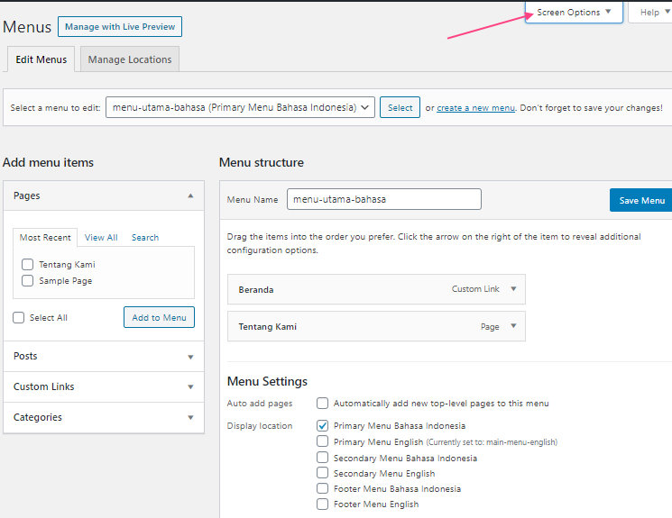Open the Screen Options panel
Viewport: 672px width, 518px height.
(574, 12)
